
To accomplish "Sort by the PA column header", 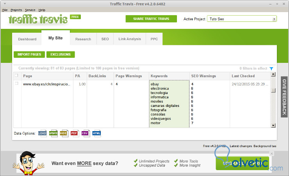I will click(x=80, y=76).
